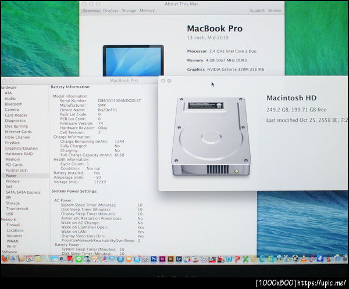
Task: Select Wi-Fi under Network
Action: (12, 247)
